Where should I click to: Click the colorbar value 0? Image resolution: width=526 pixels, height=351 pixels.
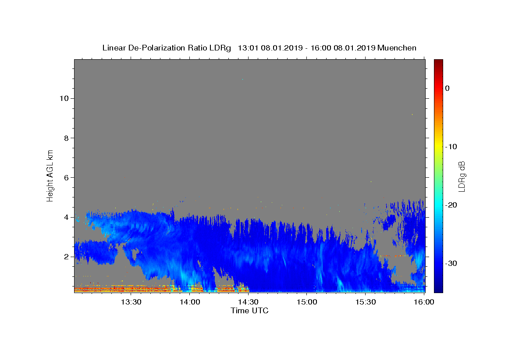tap(448, 88)
